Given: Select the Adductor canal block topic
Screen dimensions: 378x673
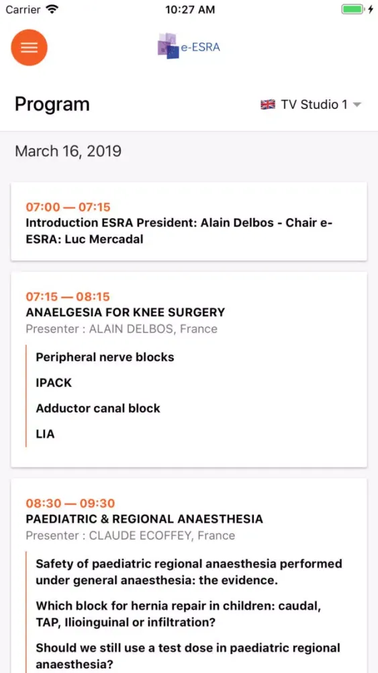Looking at the screenshot, I should tap(98, 408).
